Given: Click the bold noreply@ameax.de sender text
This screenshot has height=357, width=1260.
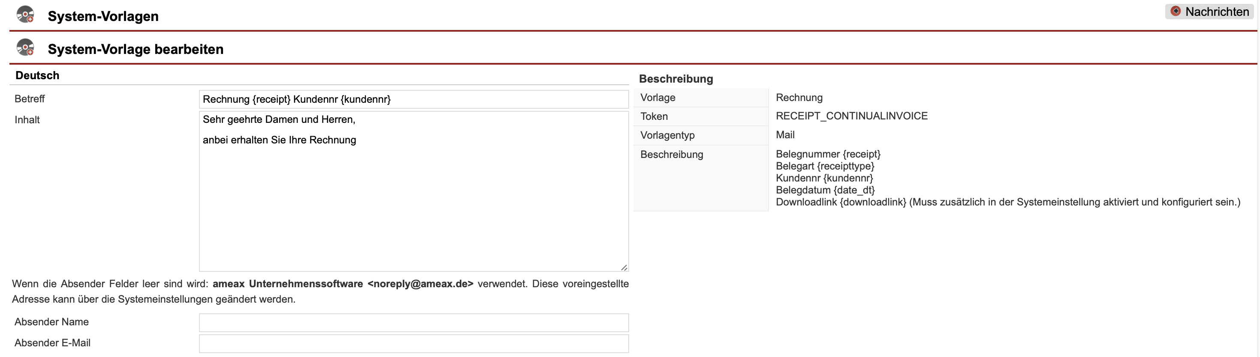Looking at the screenshot, I should pos(420,284).
